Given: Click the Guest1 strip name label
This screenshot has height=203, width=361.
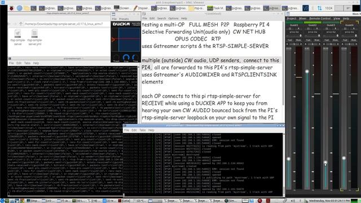Looking at the screenshot, I should point(294,25).
